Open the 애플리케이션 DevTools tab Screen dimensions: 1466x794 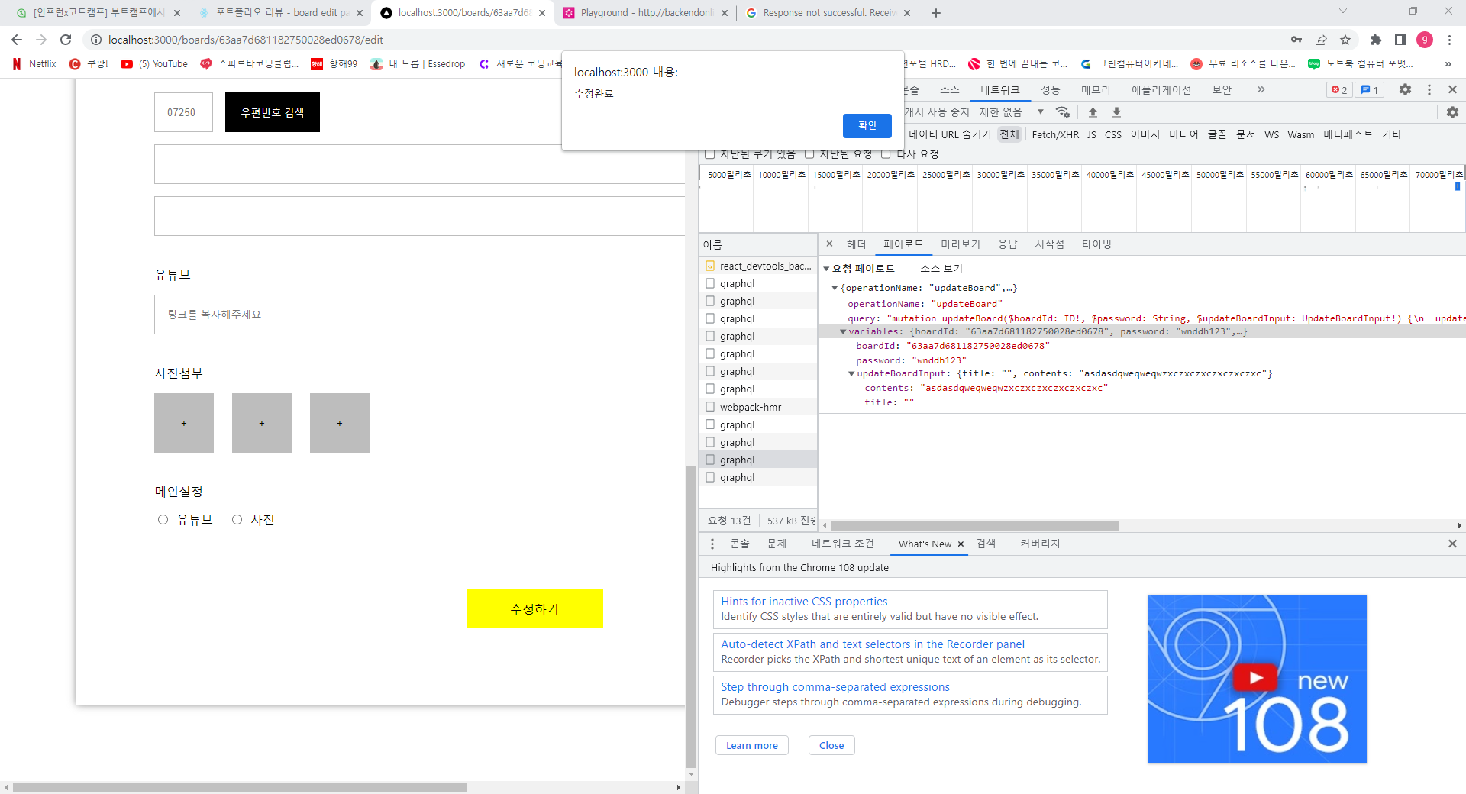point(1161,89)
